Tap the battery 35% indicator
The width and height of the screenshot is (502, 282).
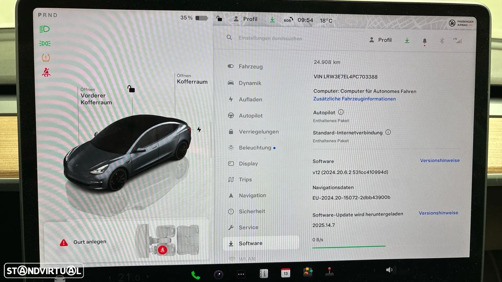pos(194,18)
